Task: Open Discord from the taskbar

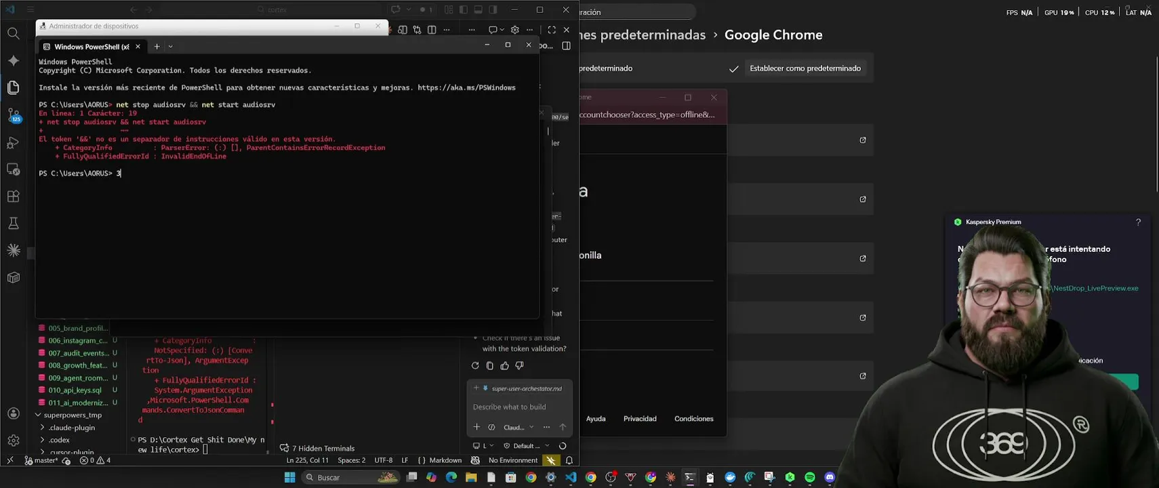Action: 830,477
